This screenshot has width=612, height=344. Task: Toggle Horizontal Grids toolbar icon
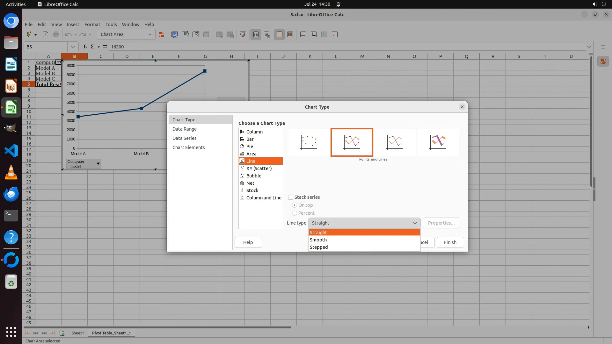click(280, 34)
